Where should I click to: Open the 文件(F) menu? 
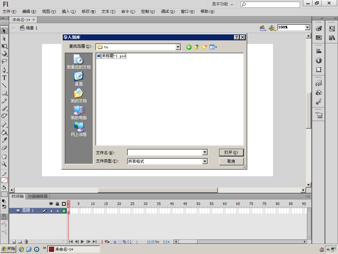coord(9,12)
